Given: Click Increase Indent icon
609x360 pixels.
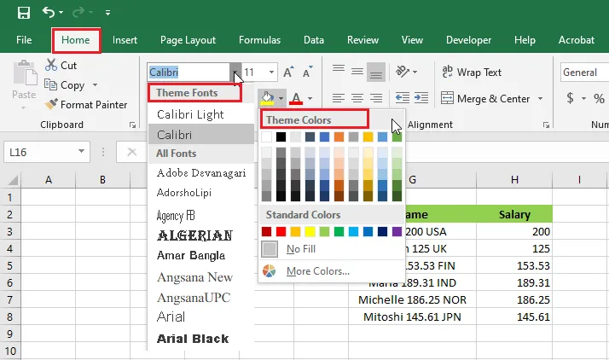Looking at the screenshot, I should tap(421, 98).
